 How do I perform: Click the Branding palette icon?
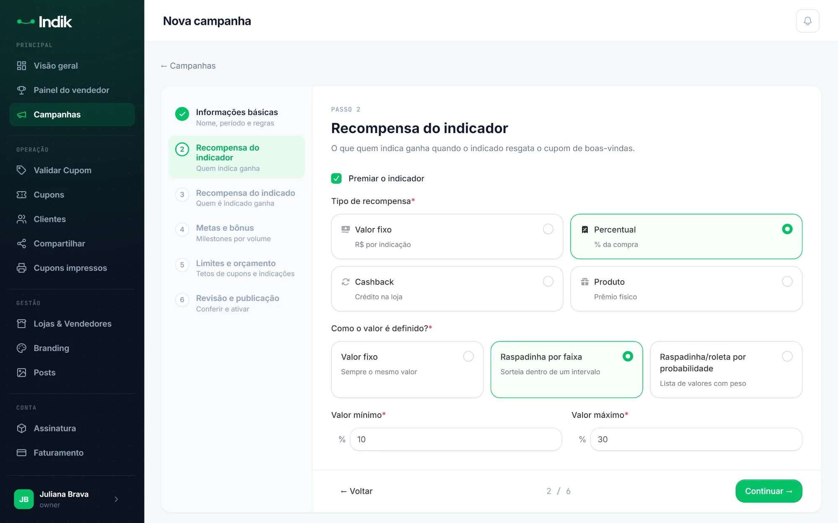coord(21,348)
